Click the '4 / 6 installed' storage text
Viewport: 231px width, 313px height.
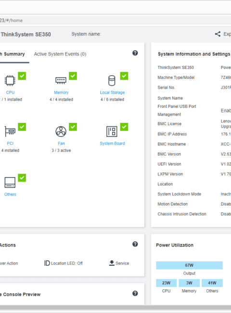click(x=112, y=99)
